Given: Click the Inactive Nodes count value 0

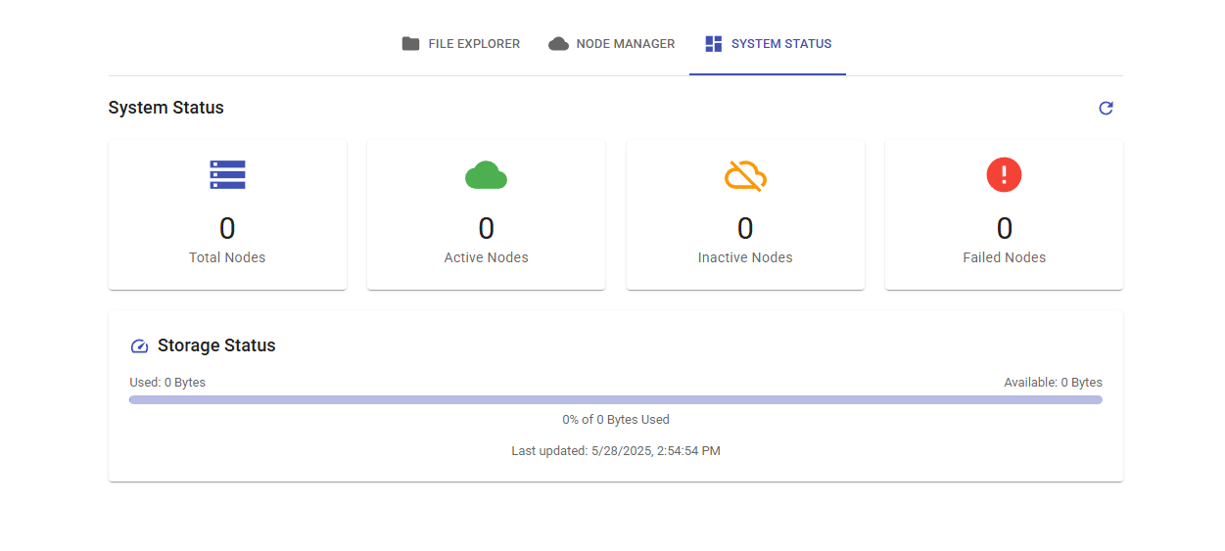Looking at the screenshot, I should pos(745,228).
